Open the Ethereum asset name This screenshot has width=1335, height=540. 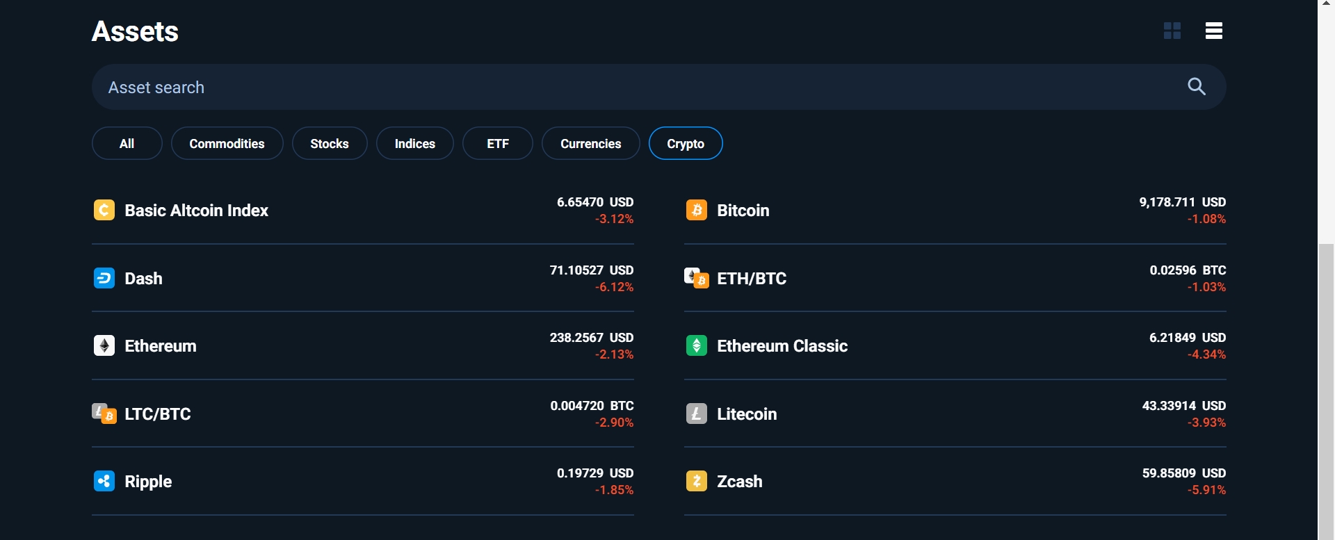[x=161, y=346]
